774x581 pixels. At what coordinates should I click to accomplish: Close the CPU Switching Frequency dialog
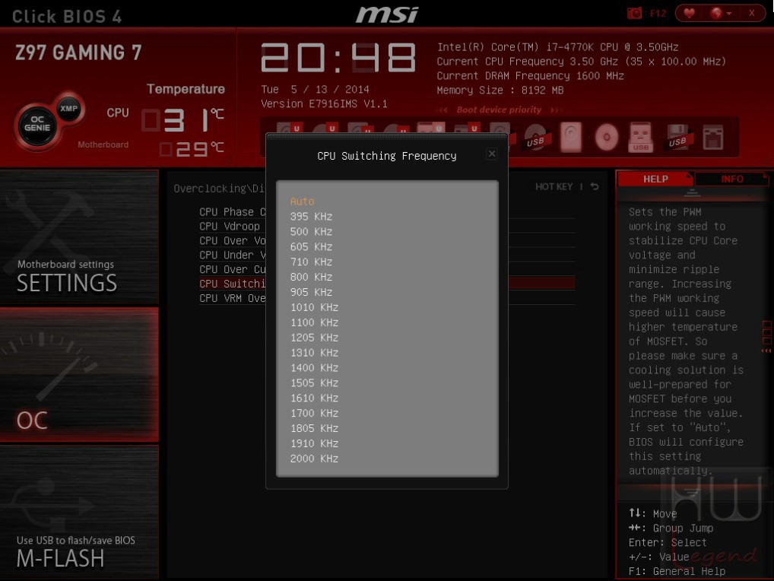(x=492, y=154)
